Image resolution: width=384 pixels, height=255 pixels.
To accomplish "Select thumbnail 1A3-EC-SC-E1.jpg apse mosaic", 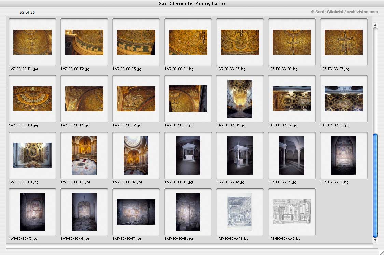I will [x=32, y=42].
